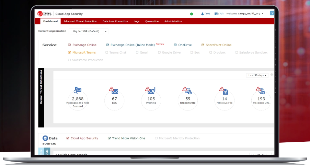
Task: Click the Org for XDR (Default) field
Action: (x=86, y=31)
